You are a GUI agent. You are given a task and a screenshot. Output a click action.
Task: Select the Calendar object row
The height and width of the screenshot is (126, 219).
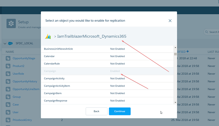point(107,56)
